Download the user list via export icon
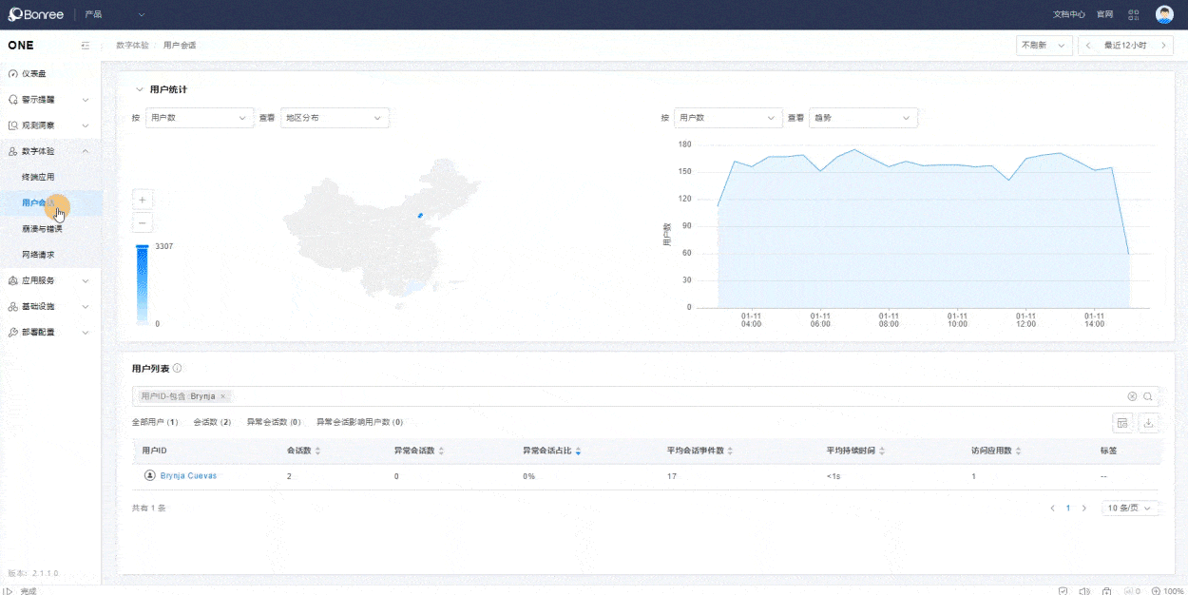 1148,423
